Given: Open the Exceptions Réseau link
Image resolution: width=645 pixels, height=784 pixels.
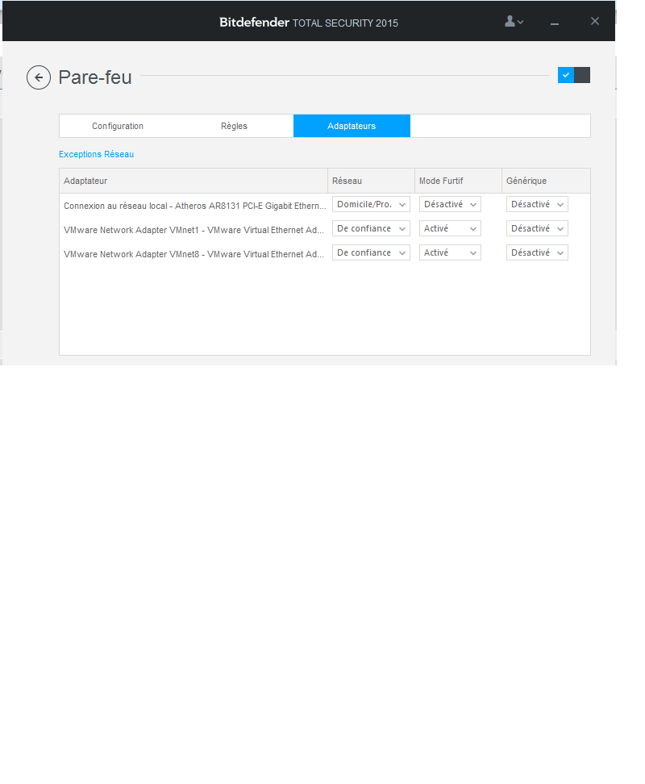Looking at the screenshot, I should [97, 154].
